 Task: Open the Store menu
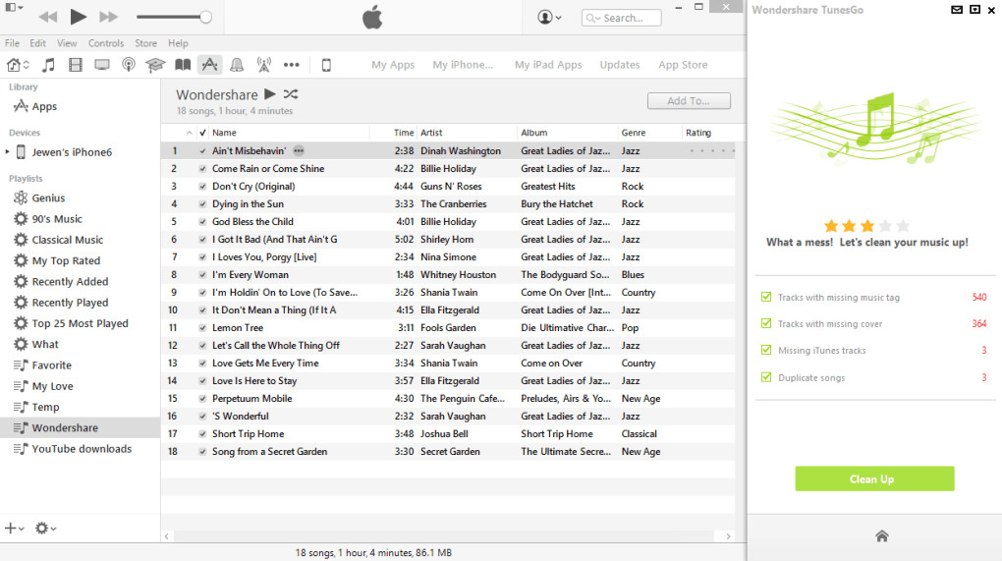tap(145, 43)
